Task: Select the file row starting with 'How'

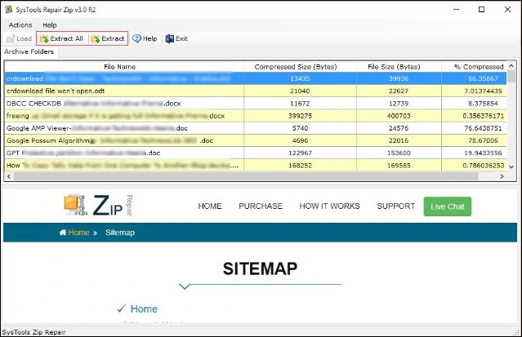Action: point(256,166)
